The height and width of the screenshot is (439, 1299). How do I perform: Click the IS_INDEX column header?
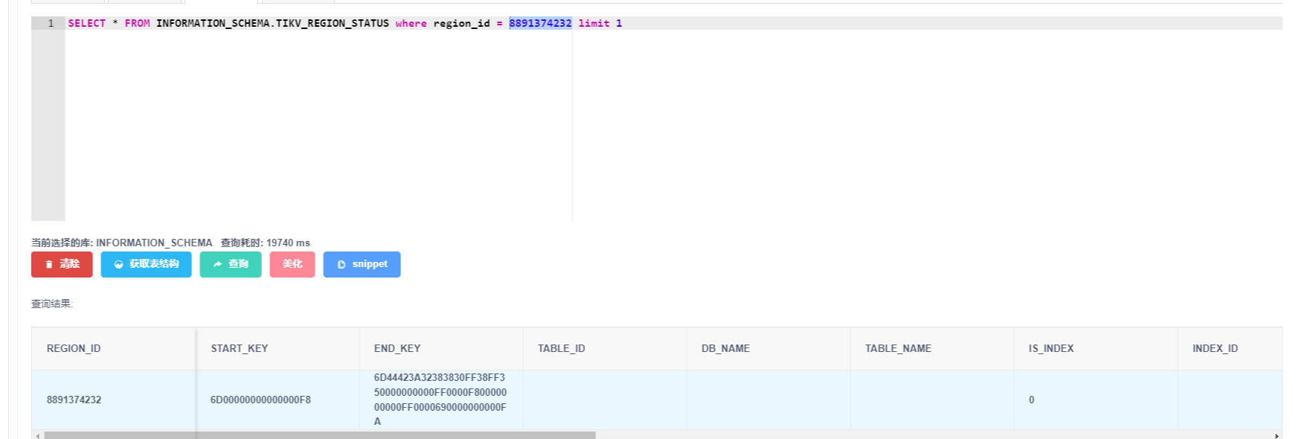(x=1051, y=348)
